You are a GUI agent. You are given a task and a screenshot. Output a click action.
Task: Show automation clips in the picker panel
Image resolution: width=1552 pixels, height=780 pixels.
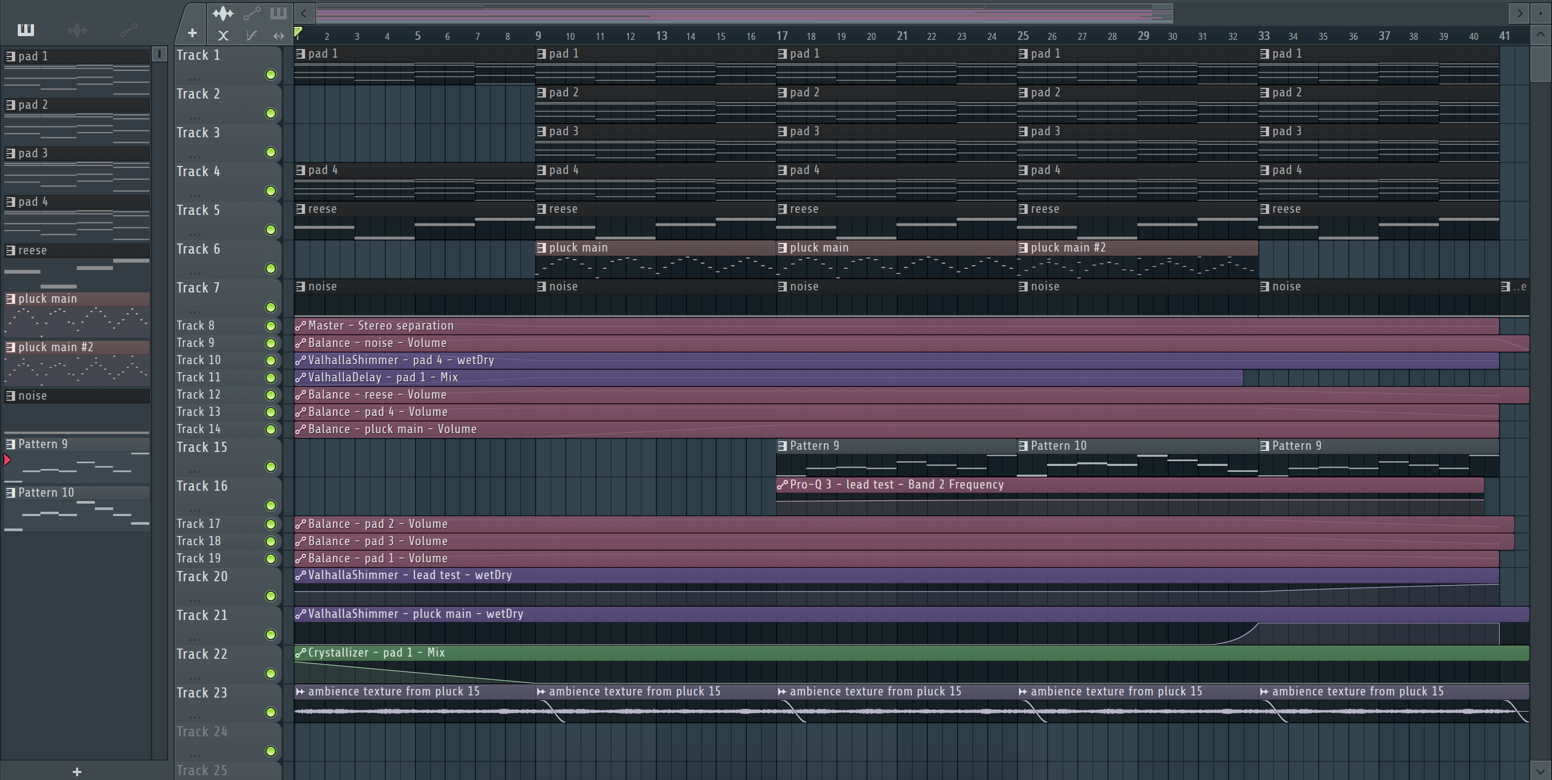pyautogui.click(x=128, y=30)
